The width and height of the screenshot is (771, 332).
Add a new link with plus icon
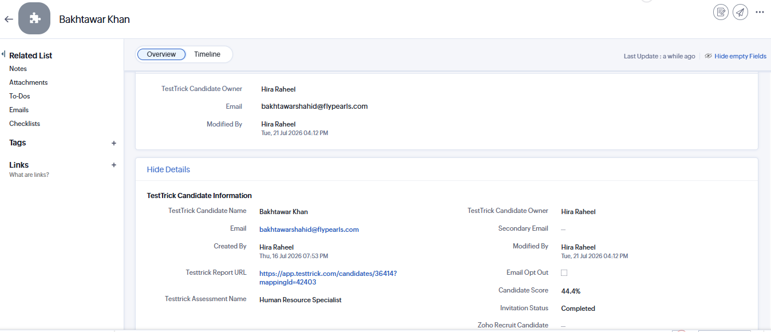click(x=113, y=165)
